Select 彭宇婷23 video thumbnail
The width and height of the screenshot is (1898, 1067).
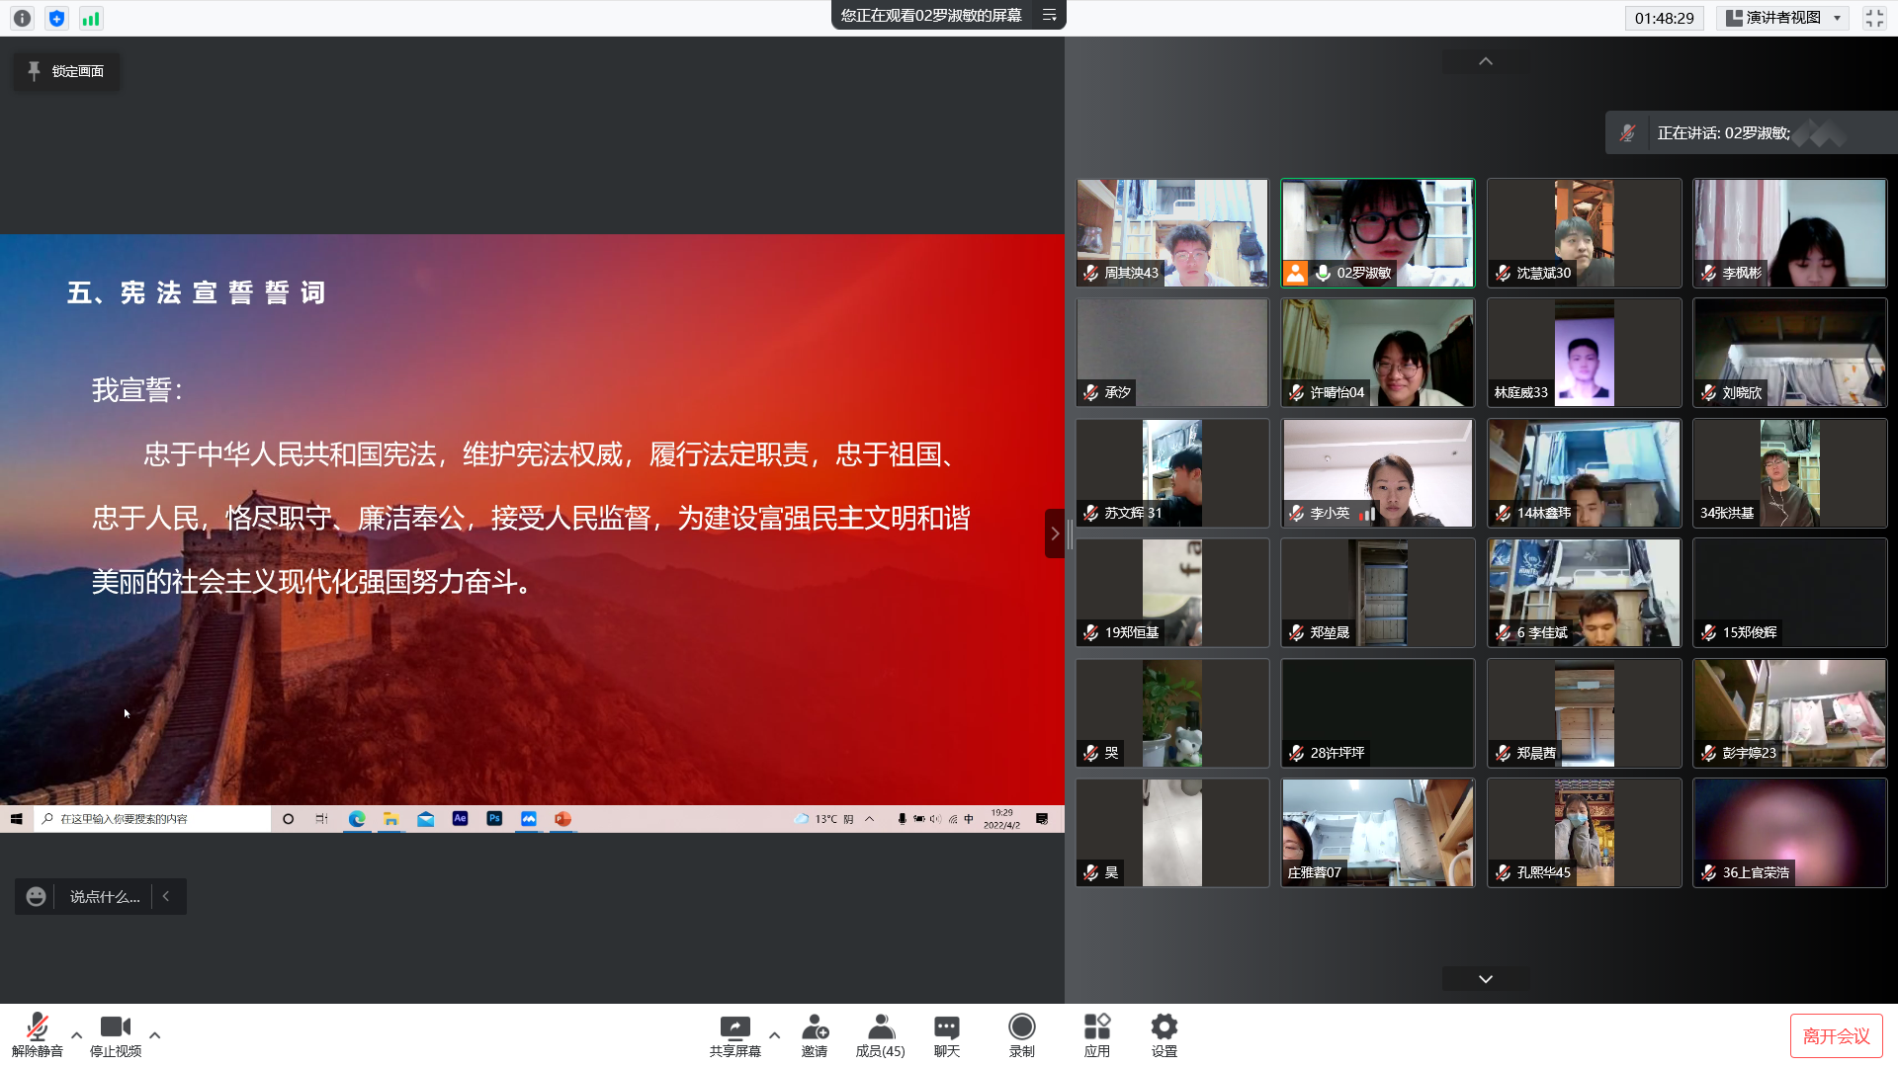(1789, 713)
